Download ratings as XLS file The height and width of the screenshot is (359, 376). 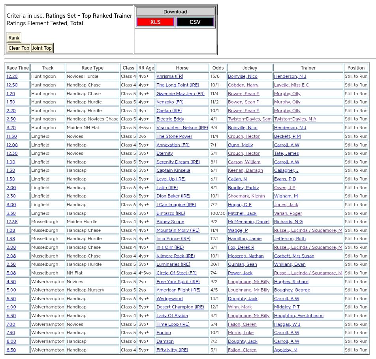[155, 22]
